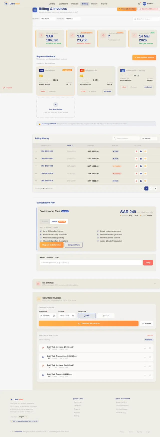Viewport: 160px width, 437px height.
Task: Email invoice INV-2024-0091
Action: click(145, 151)
